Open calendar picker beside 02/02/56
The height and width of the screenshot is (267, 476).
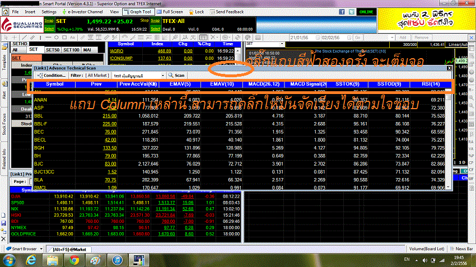click(x=349, y=38)
